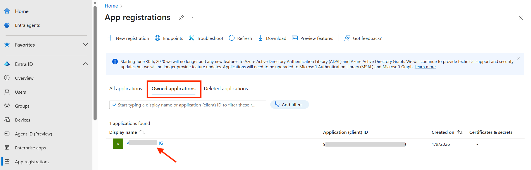Open the ellipsis more options menu

[x=192, y=18]
